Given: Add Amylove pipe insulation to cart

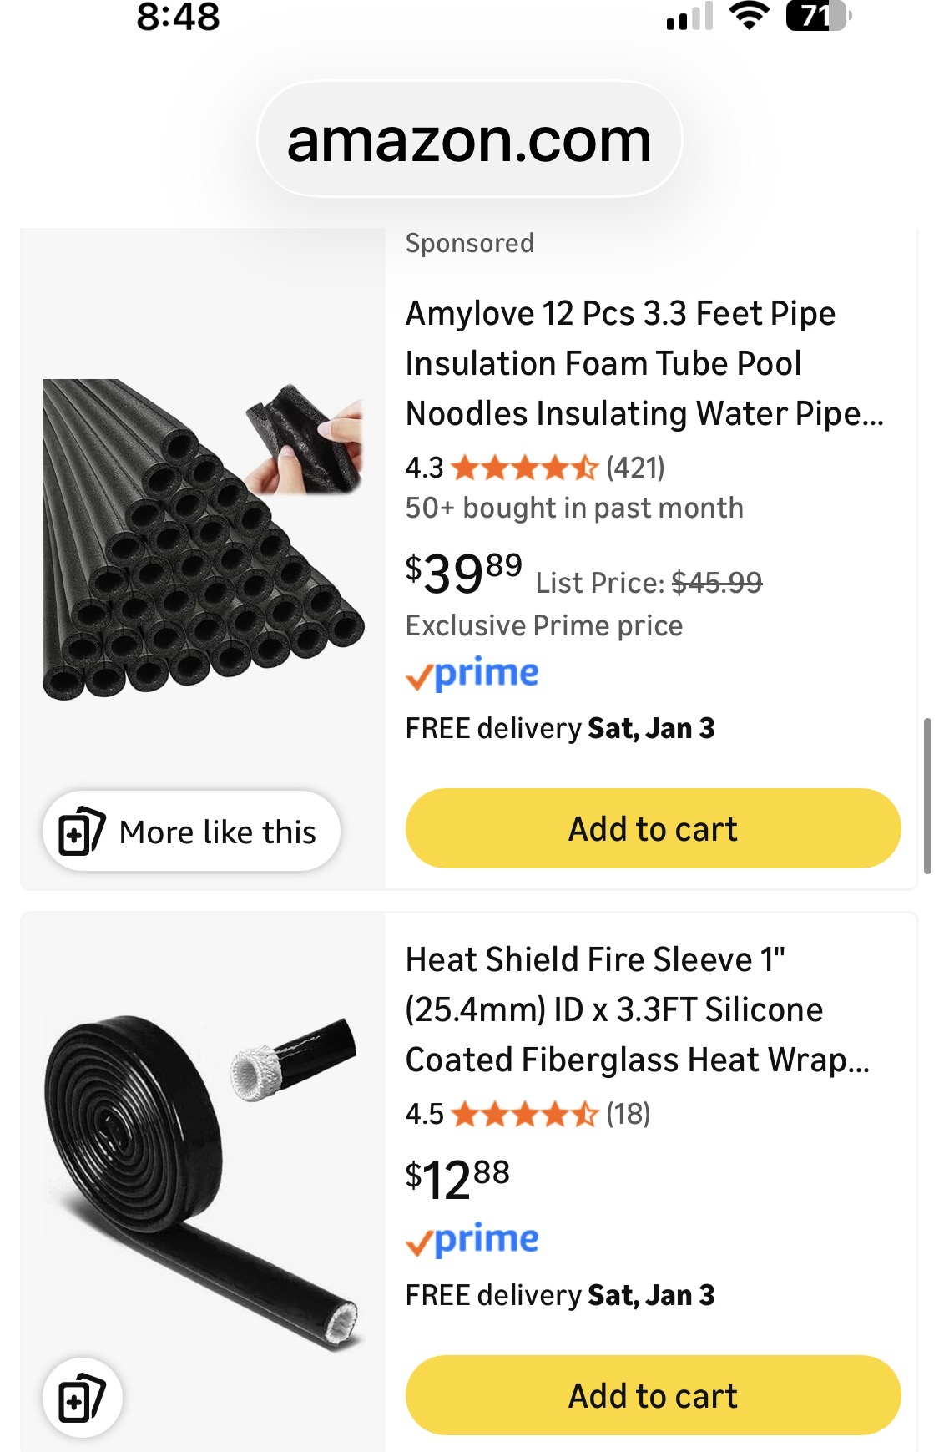Looking at the screenshot, I should (653, 829).
